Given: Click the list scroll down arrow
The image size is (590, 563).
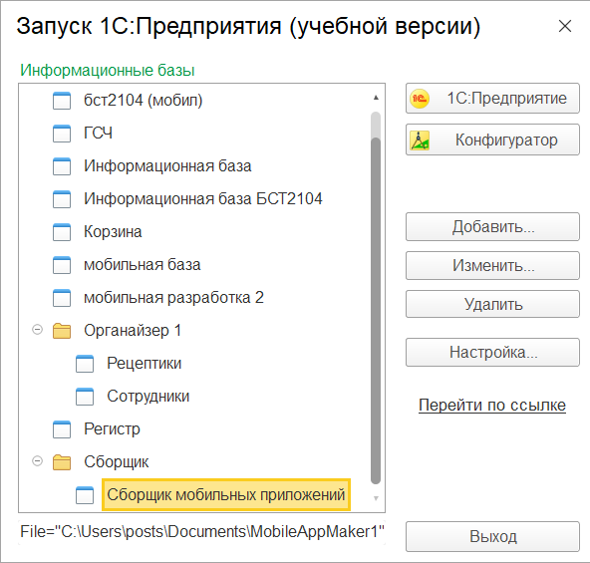Looking at the screenshot, I should pos(376,498).
